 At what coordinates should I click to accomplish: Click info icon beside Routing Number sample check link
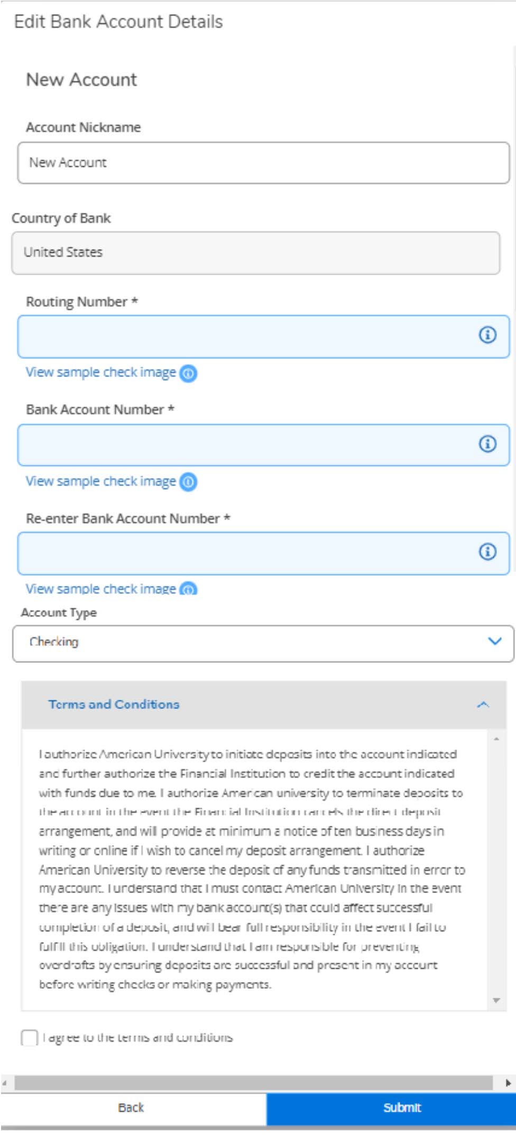[188, 373]
